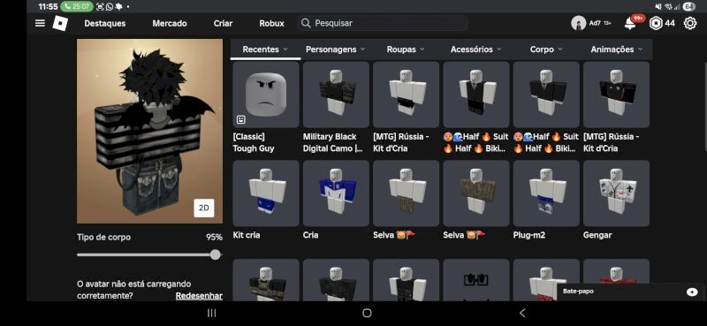The height and width of the screenshot is (326, 707).
Task: Click the Redesenhar link
Action: tap(199, 296)
